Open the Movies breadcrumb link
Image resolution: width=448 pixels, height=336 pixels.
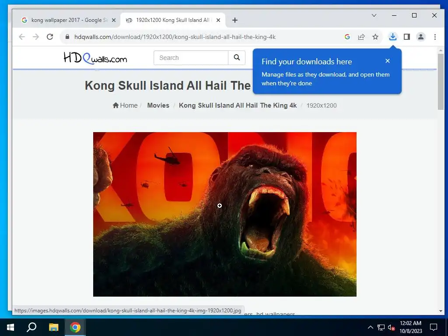tap(158, 105)
